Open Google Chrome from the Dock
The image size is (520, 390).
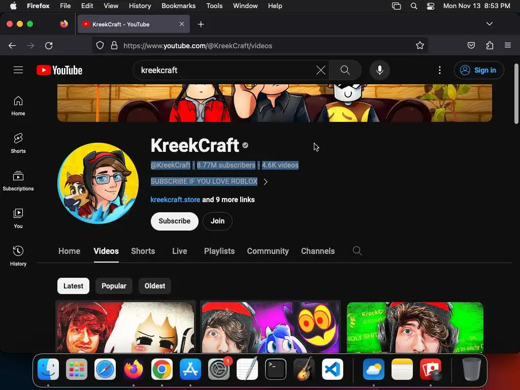pyautogui.click(x=162, y=369)
